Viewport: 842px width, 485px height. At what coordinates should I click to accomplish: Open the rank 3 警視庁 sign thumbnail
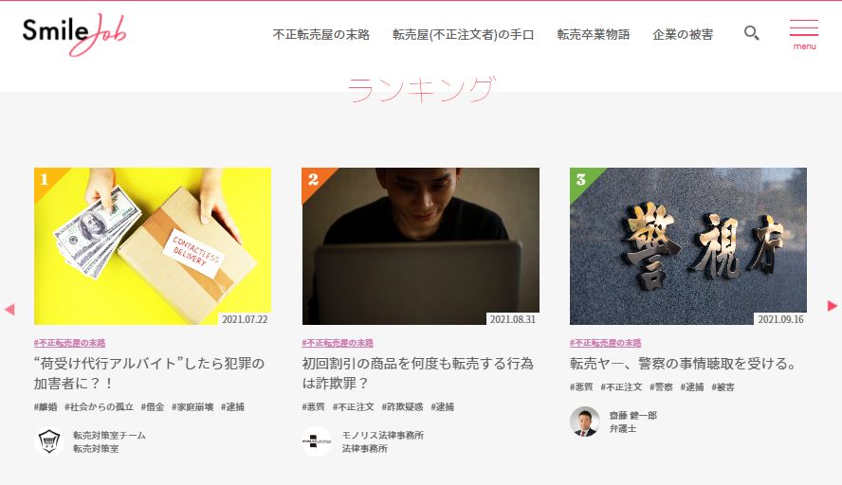pos(687,246)
